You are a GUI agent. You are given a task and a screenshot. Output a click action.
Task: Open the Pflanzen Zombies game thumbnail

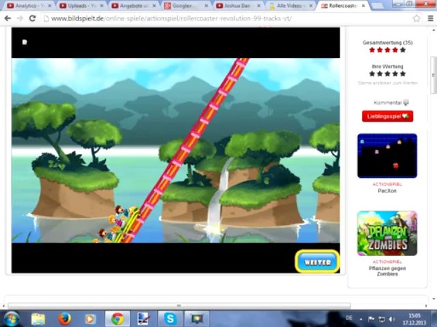(387, 233)
